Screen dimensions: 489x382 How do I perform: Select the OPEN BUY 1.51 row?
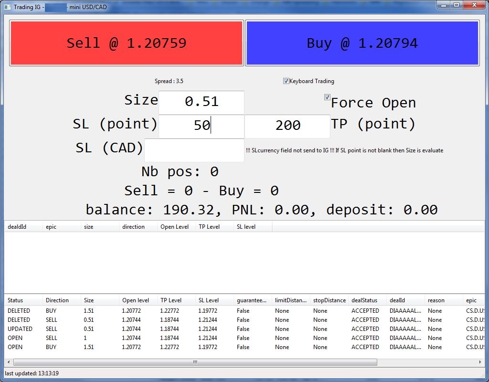click(244, 347)
